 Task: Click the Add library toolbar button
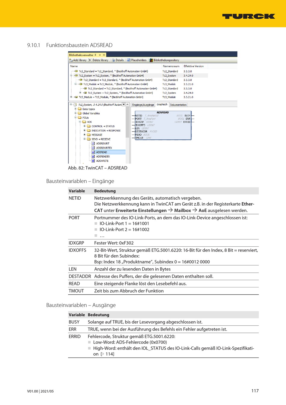[78, 60]
